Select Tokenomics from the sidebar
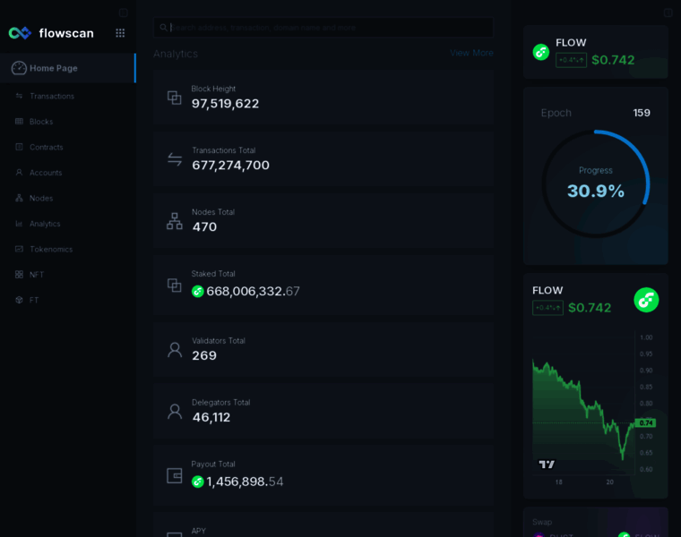Viewport: 681px width, 537px height. 50,249
